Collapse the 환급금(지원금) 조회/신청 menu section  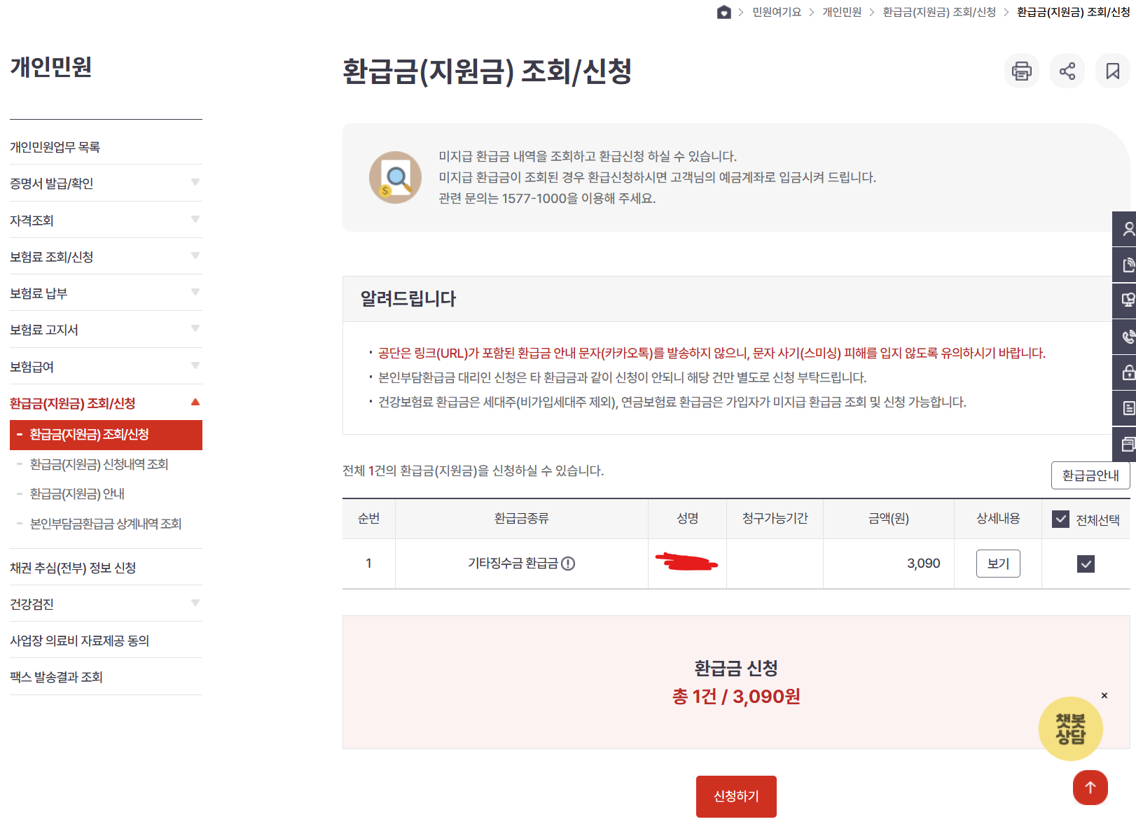coord(195,403)
